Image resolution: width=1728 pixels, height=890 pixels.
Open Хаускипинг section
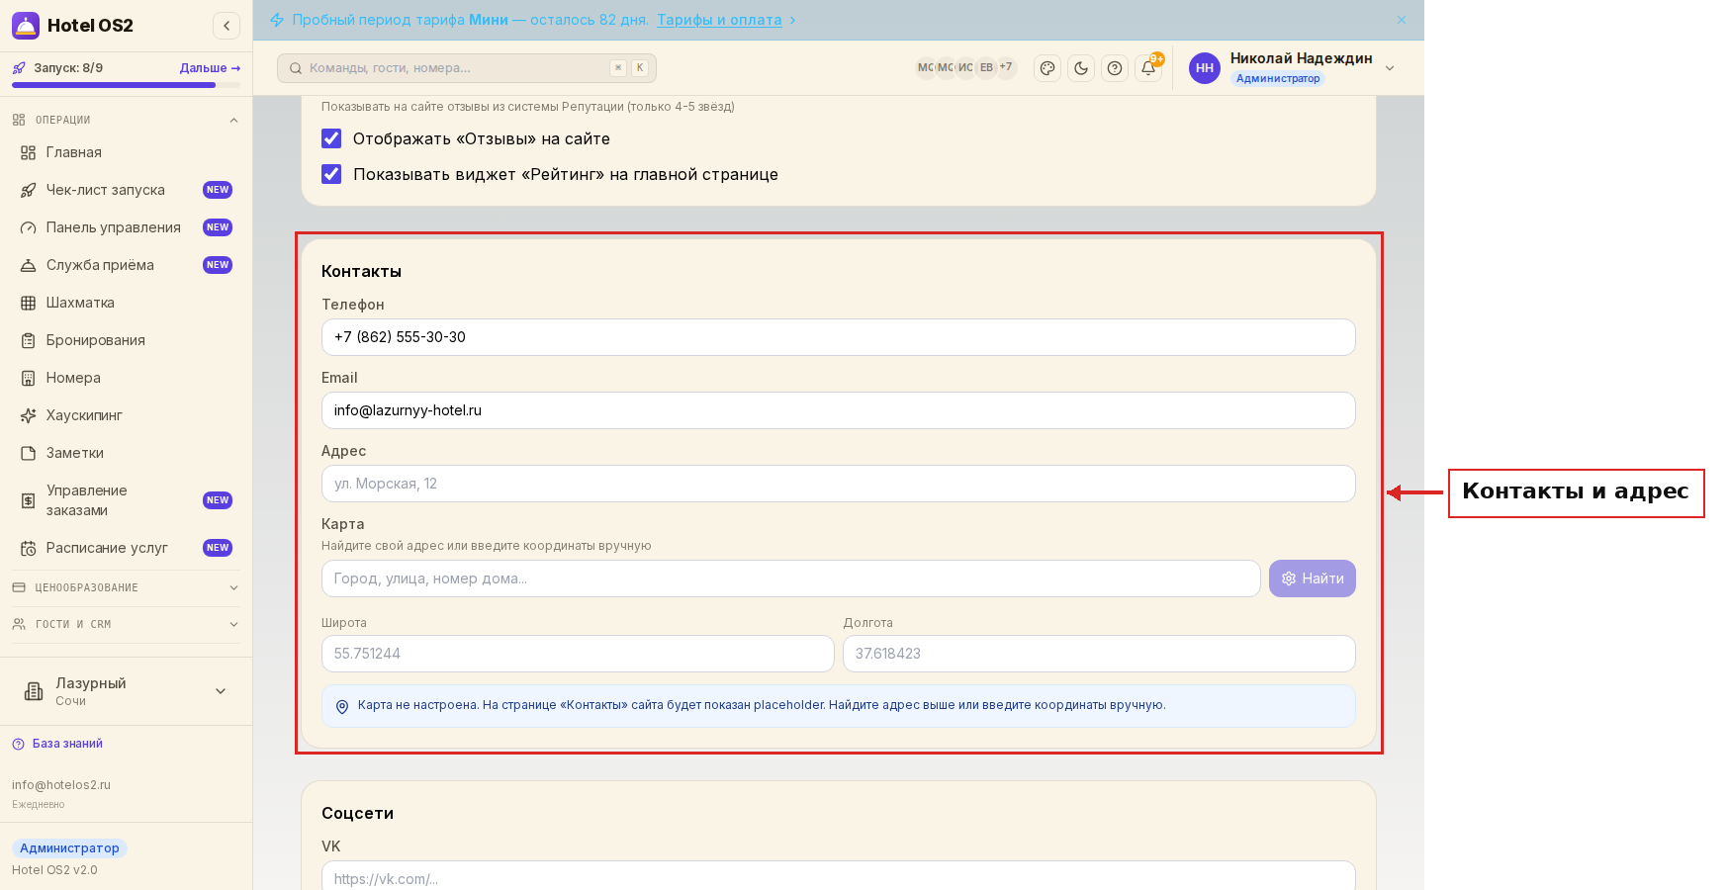[127, 415]
